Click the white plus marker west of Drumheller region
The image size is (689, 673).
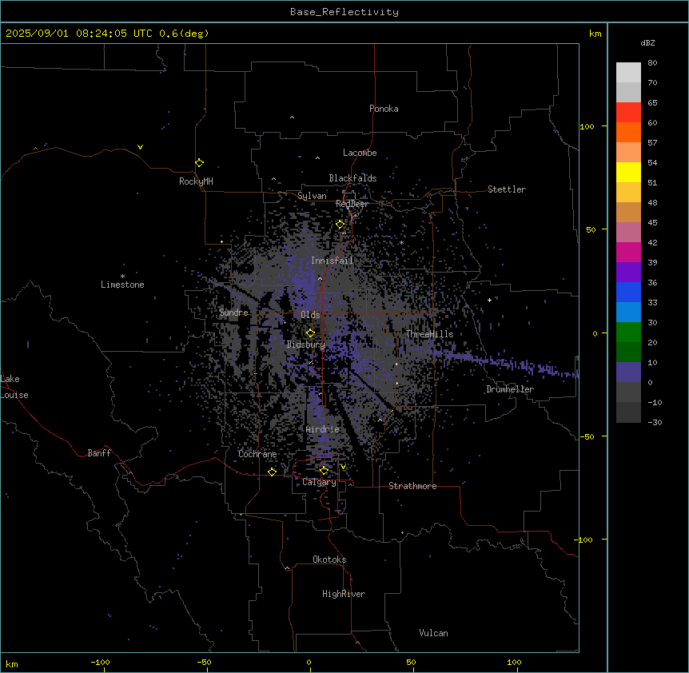489,300
